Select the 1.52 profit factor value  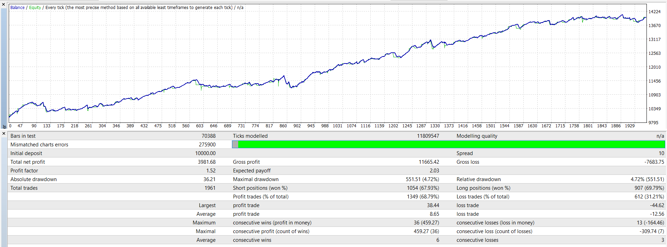pyautogui.click(x=211, y=171)
